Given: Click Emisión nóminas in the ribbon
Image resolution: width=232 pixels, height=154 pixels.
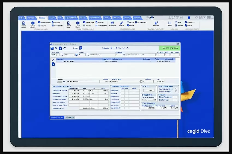Looking at the screenshot, I should [44, 22].
